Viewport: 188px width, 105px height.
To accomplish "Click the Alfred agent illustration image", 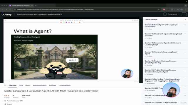I will [55, 62].
